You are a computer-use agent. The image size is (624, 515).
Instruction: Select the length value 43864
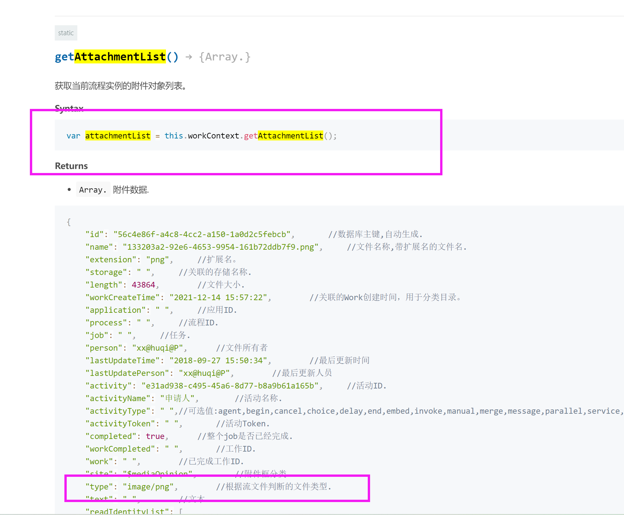pyautogui.click(x=143, y=285)
